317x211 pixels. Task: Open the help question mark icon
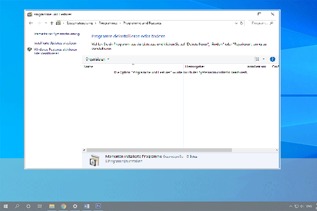[272, 60]
